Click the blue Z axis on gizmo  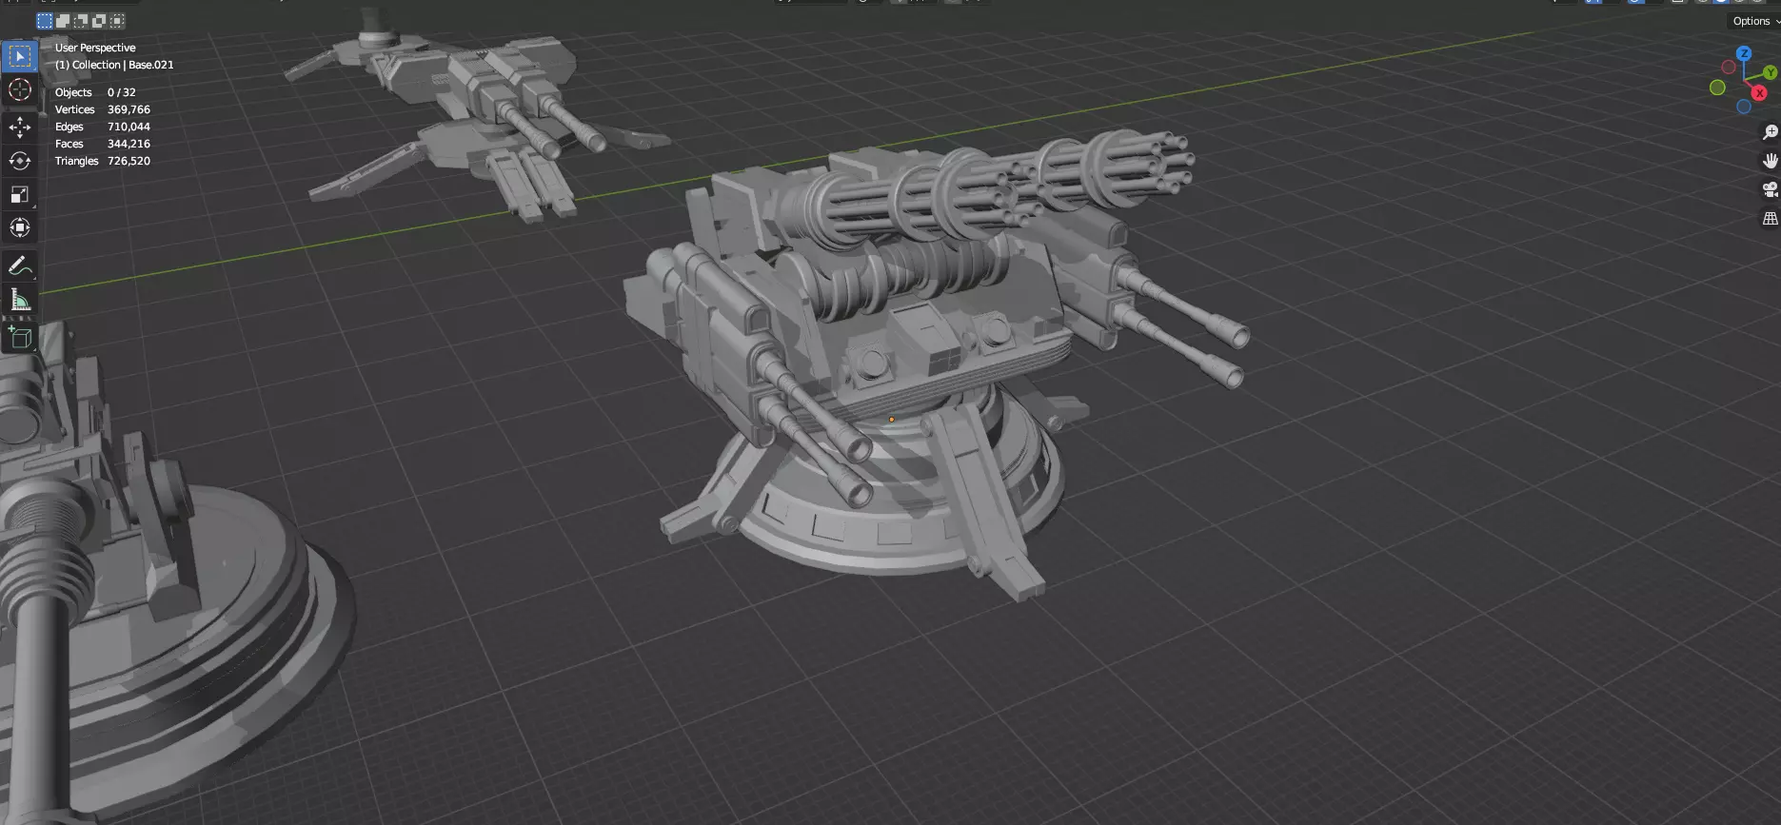point(1744,53)
